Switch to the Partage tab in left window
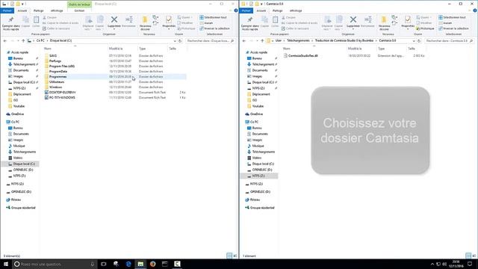Viewport: 478px width, 269px height. tap(38, 10)
